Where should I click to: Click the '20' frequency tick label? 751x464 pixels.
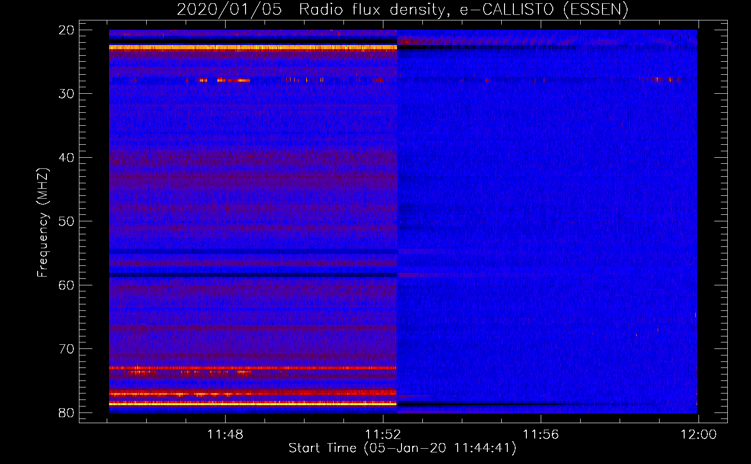[x=67, y=30]
